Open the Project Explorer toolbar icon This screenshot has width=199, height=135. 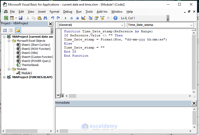tap(90, 18)
